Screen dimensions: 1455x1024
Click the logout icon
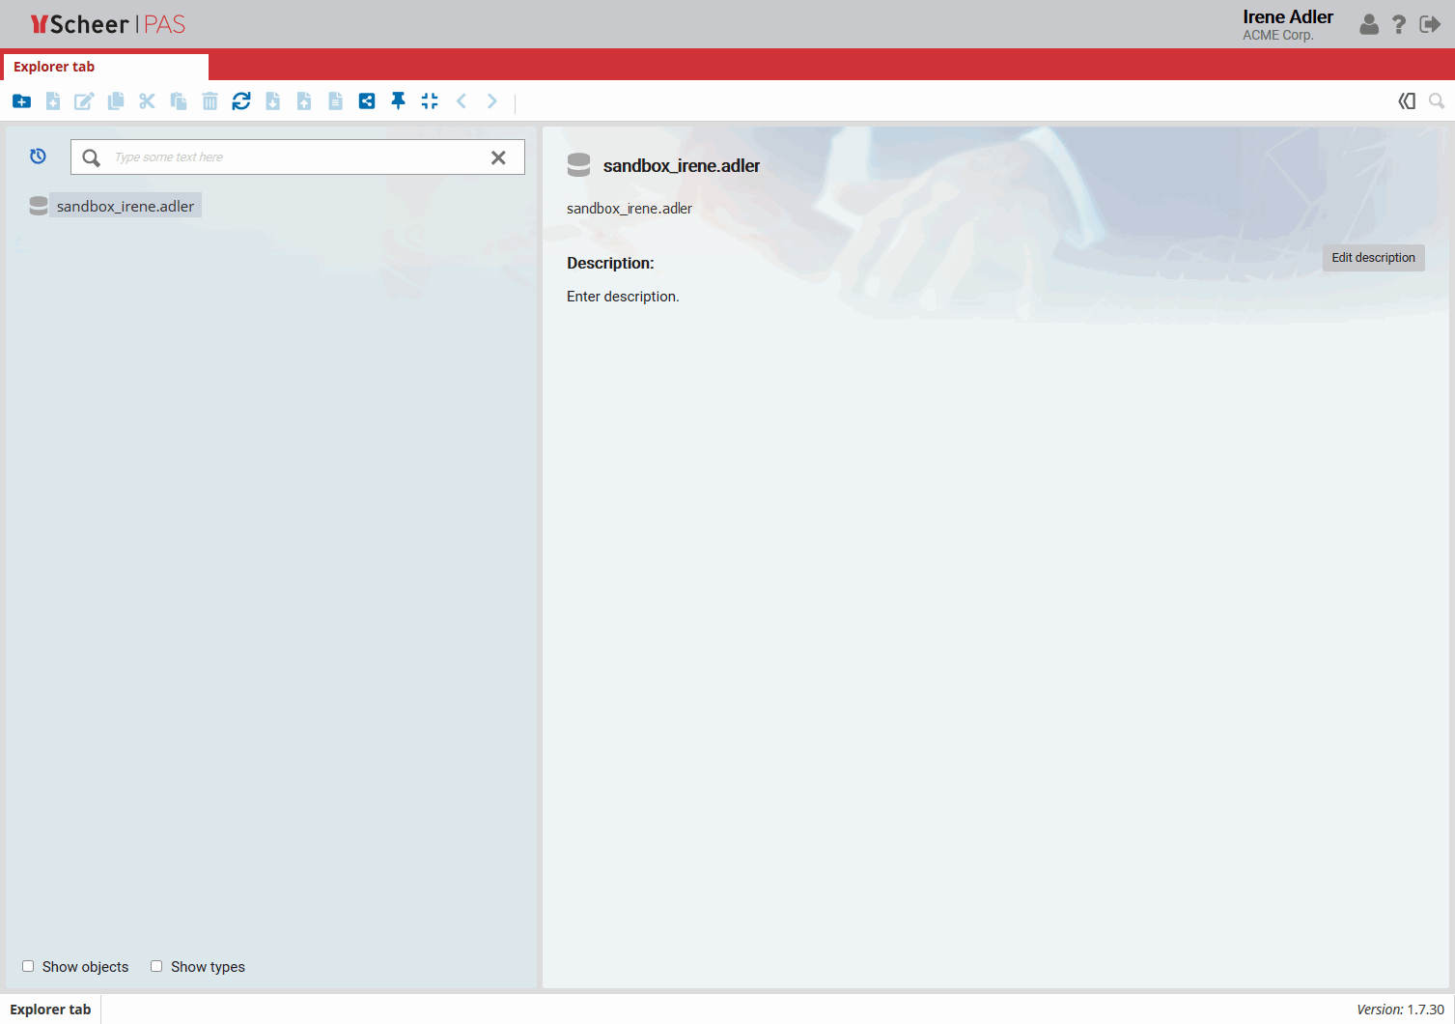coord(1430,24)
